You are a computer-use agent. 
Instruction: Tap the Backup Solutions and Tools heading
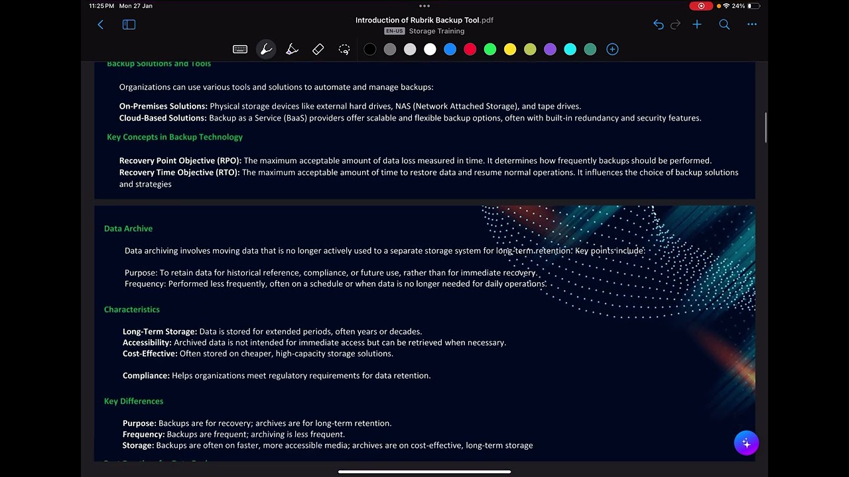pyautogui.click(x=159, y=64)
